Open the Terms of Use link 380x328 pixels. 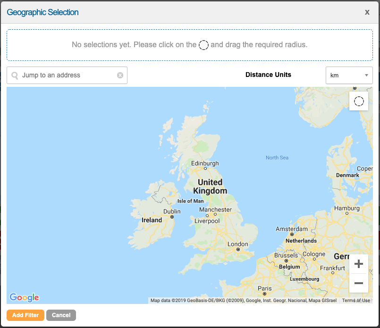(356, 301)
